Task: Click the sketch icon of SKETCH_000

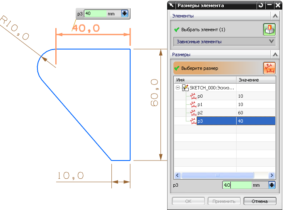Action: 185,88
